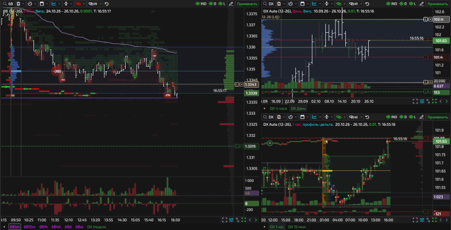
Task: Open the pencil drawing tool in the DX daily chart
Action: pyautogui.click(x=422, y=4)
